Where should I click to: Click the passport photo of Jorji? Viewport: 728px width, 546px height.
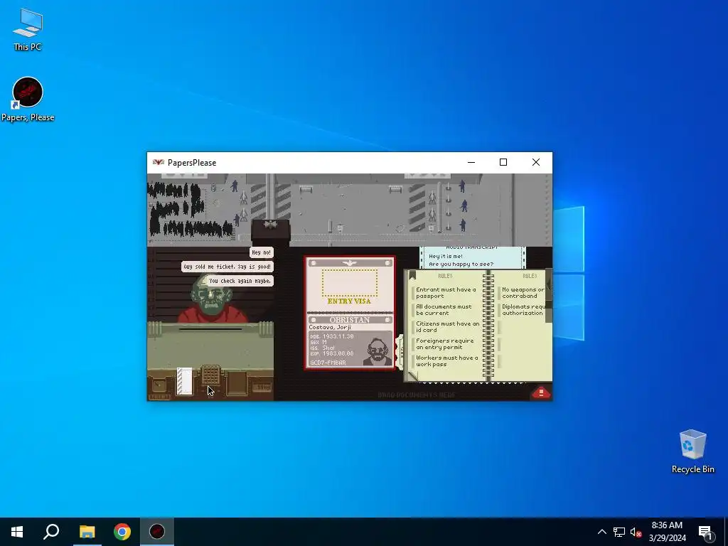[x=377, y=351]
